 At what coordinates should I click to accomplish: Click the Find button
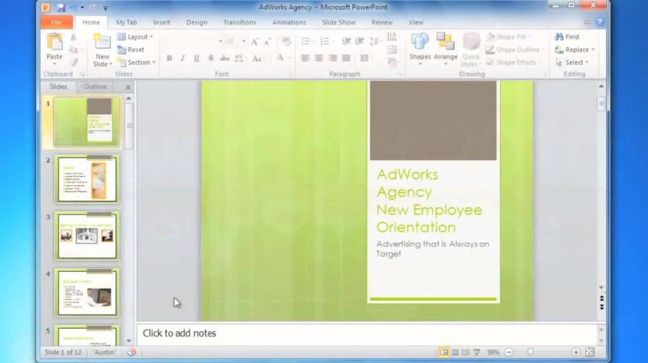coord(567,37)
